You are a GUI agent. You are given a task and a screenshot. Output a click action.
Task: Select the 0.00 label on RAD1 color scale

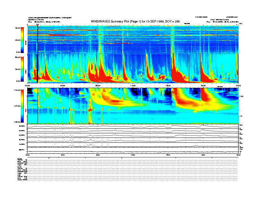click(18, 81)
